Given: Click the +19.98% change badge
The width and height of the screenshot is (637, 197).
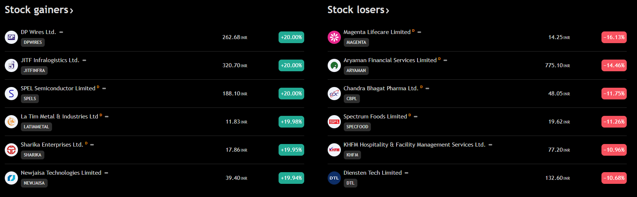Looking at the screenshot, I should (291, 122).
